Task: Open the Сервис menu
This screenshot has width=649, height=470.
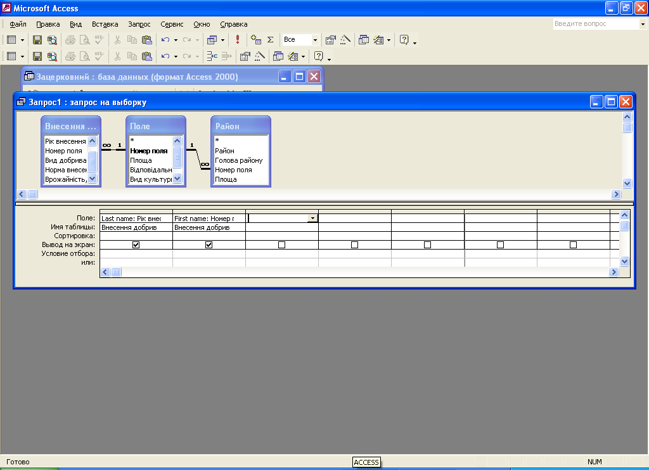Action: [172, 24]
